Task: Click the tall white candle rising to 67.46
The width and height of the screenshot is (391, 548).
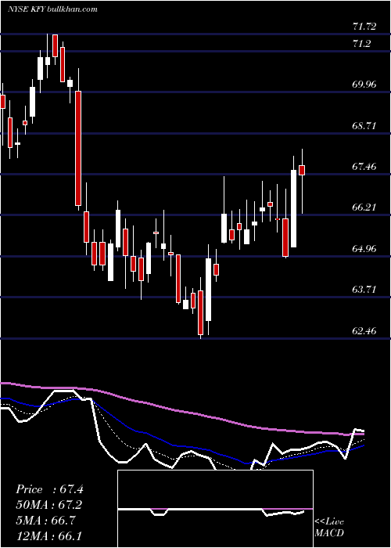Action: point(293,209)
